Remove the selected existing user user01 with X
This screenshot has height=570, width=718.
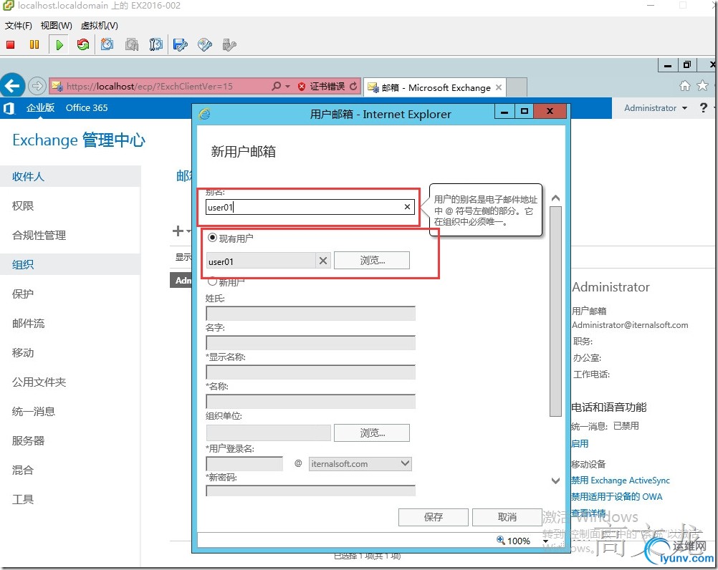click(x=323, y=261)
